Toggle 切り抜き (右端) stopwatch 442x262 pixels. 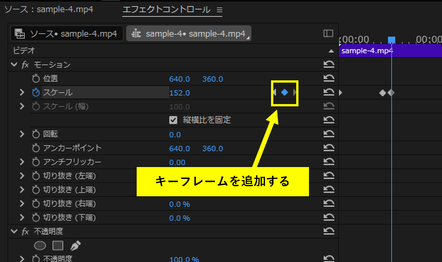click(x=36, y=204)
